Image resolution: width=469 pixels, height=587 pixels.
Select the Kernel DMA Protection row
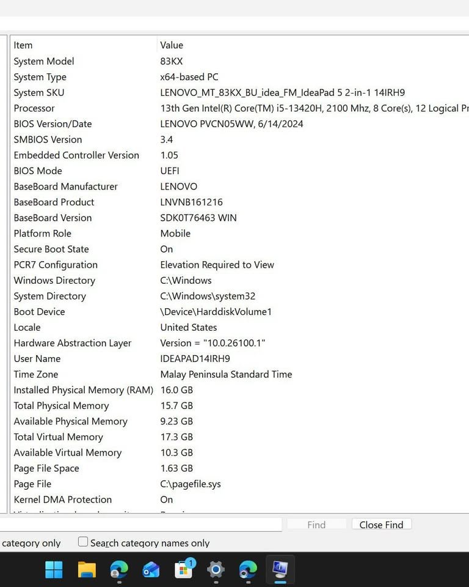(62, 500)
